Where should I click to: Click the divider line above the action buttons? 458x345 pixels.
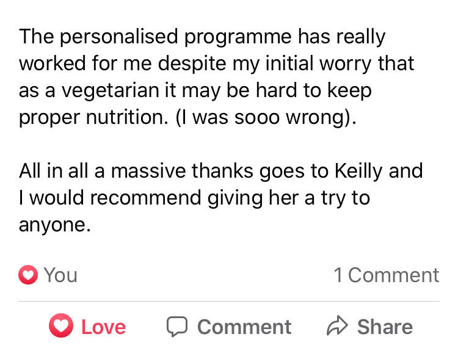click(229, 302)
